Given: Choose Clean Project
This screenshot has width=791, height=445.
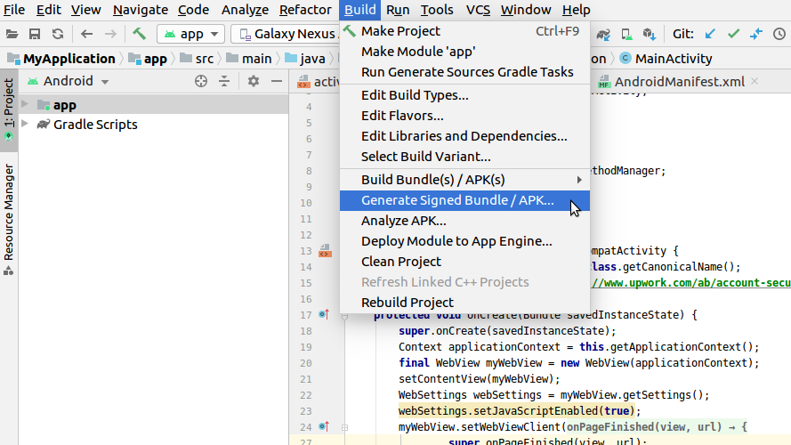Looking at the screenshot, I should (x=464, y=262).
